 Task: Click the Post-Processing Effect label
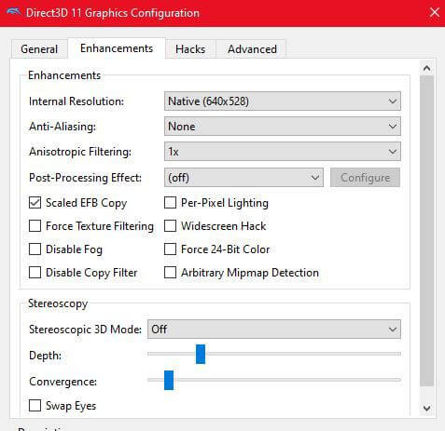(x=85, y=178)
